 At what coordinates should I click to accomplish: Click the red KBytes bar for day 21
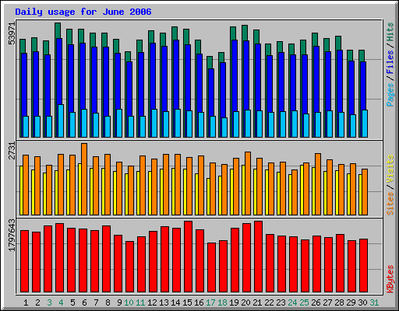(x=259, y=257)
